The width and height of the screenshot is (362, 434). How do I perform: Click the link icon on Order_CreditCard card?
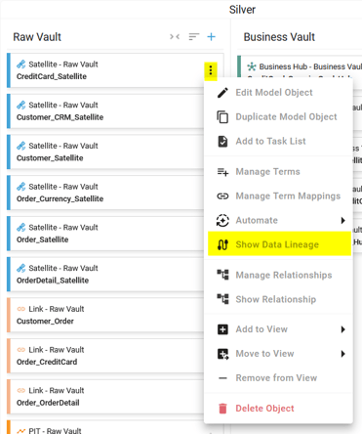[21, 350]
